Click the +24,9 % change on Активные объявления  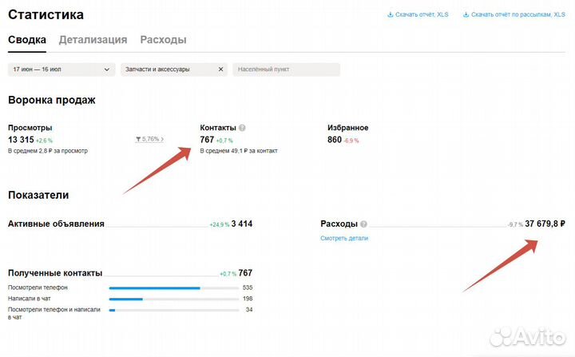point(220,224)
